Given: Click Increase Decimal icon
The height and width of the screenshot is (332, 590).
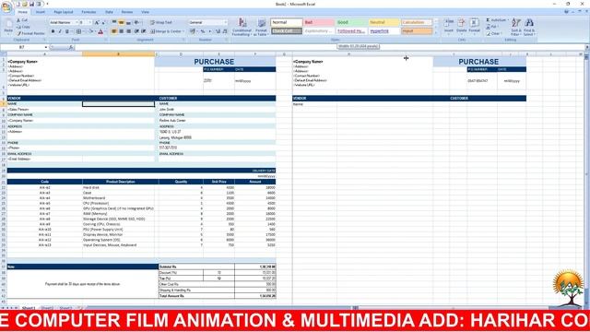Looking at the screenshot, I should pyautogui.click(x=218, y=31).
